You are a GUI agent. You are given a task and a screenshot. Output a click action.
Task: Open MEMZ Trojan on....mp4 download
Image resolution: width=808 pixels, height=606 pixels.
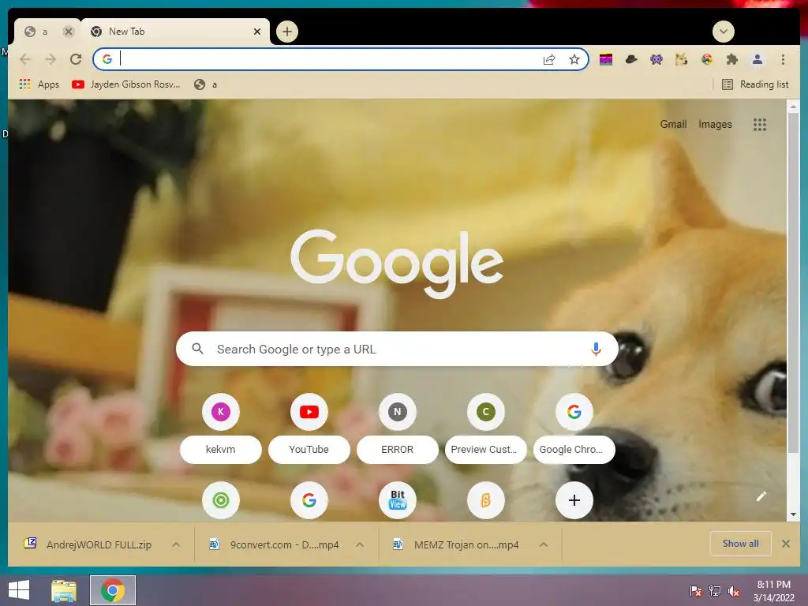point(456,544)
